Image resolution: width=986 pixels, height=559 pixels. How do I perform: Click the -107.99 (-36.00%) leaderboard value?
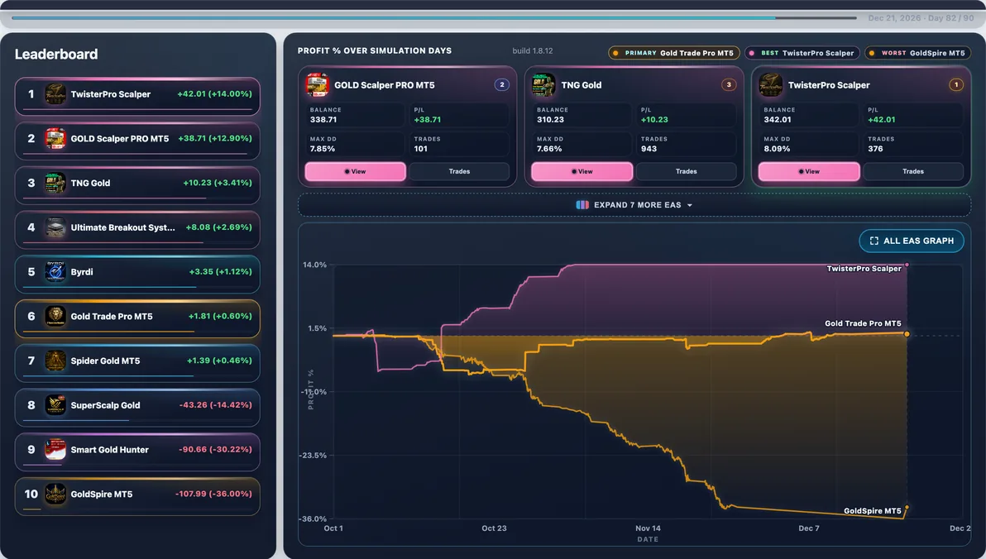213,494
